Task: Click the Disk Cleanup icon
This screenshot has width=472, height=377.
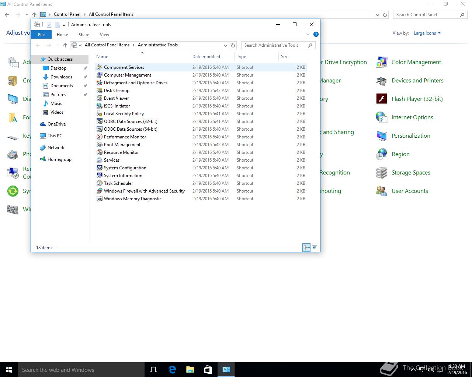Action: [x=99, y=91]
